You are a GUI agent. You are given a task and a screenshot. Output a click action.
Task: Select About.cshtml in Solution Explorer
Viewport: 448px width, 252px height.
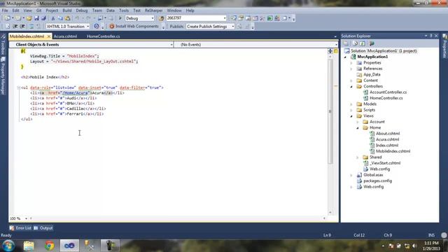click(388, 134)
